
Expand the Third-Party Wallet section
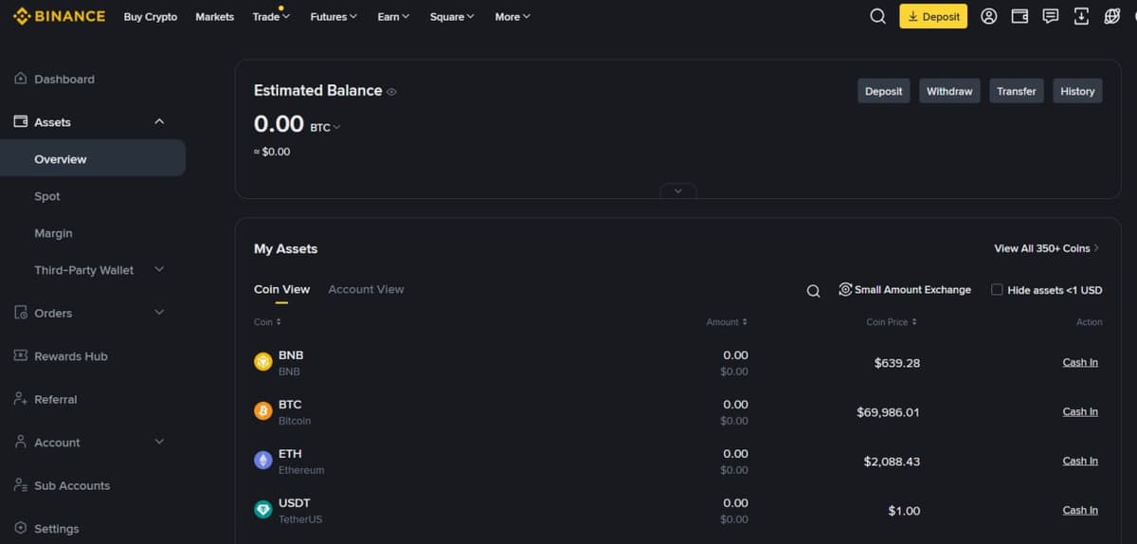pyautogui.click(x=159, y=269)
